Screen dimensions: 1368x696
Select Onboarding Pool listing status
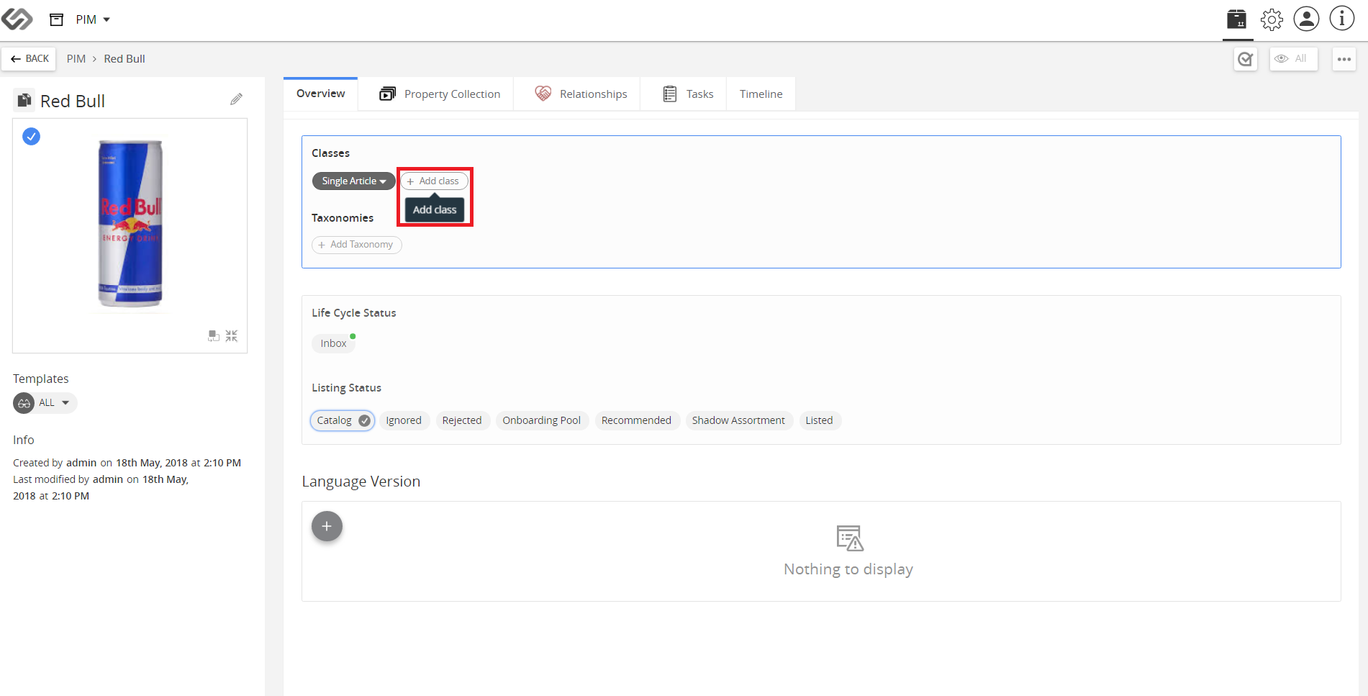tap(542, 420)
